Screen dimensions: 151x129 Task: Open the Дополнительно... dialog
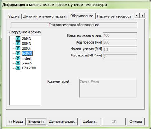coord(63,122)
